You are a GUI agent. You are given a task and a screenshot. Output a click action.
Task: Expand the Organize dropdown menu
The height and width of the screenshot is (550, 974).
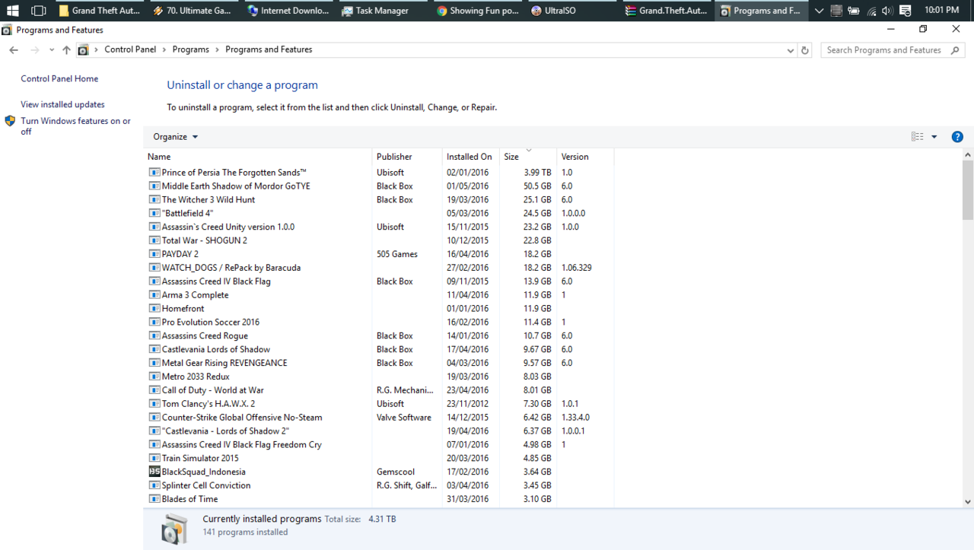[x=175, y=137]
